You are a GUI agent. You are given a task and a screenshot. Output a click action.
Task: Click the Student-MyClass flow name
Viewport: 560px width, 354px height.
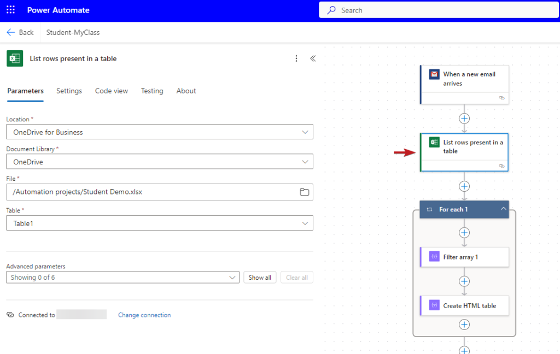click(73, 32)
